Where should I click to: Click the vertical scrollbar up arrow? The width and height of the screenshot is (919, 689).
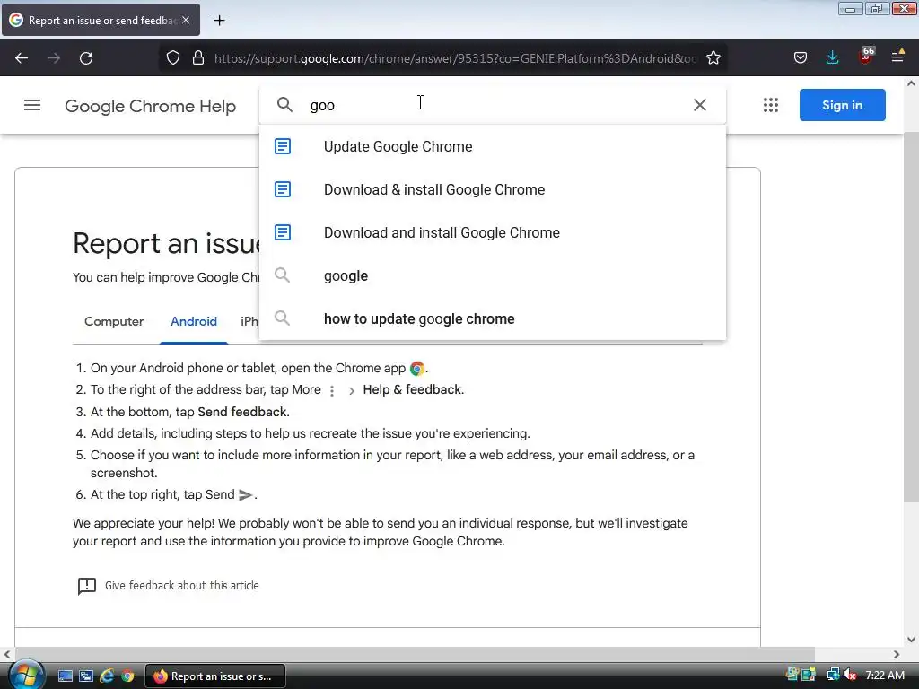pos(911,83)
